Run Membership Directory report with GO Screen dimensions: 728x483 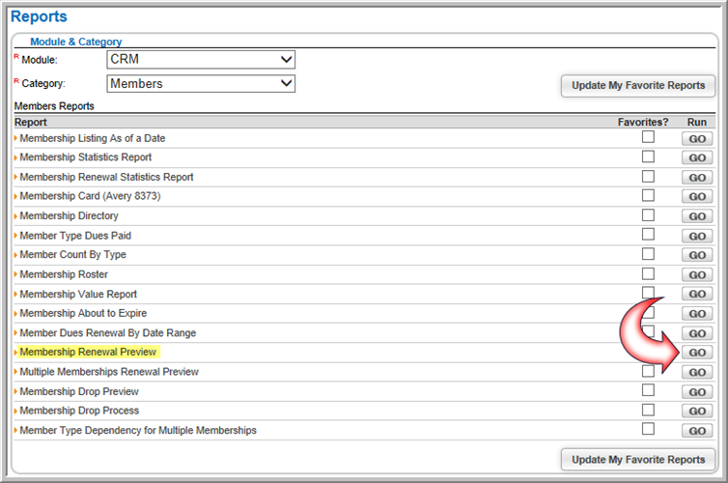[697, 216]
